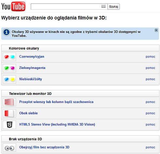The height and width of the screenshot is (154, 160).
Task: Click the blue/yellow glasses icon
Action: [9, 79]
